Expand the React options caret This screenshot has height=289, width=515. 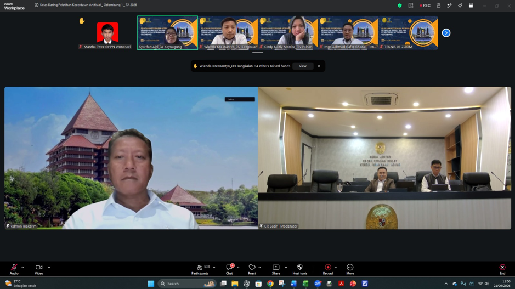click(259, 267)
